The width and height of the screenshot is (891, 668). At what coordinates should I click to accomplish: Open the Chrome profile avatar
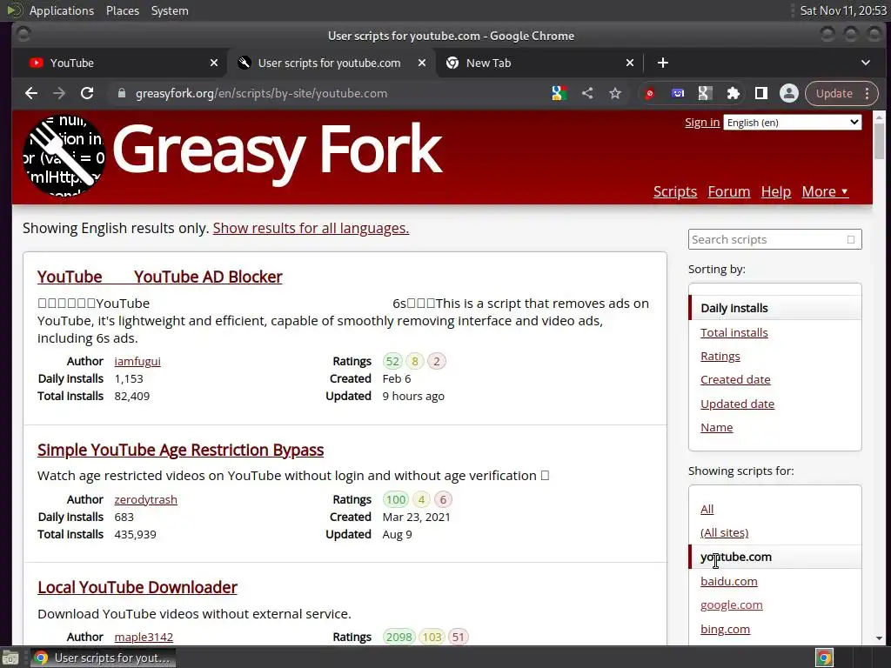[x=788, y=93]
